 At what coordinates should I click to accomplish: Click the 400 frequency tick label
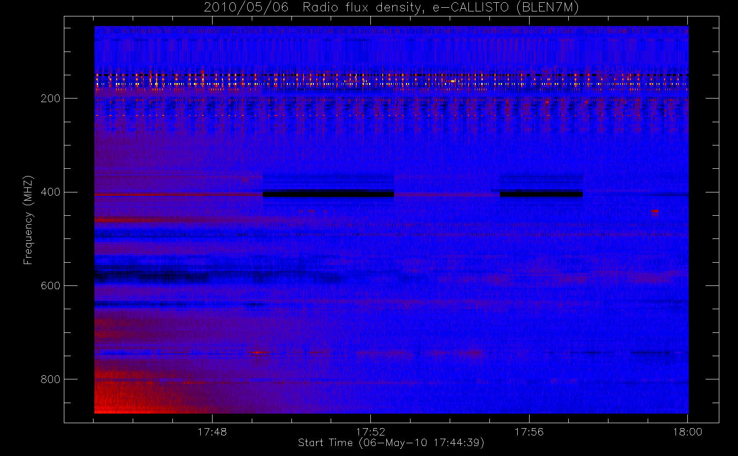point(50,192)
